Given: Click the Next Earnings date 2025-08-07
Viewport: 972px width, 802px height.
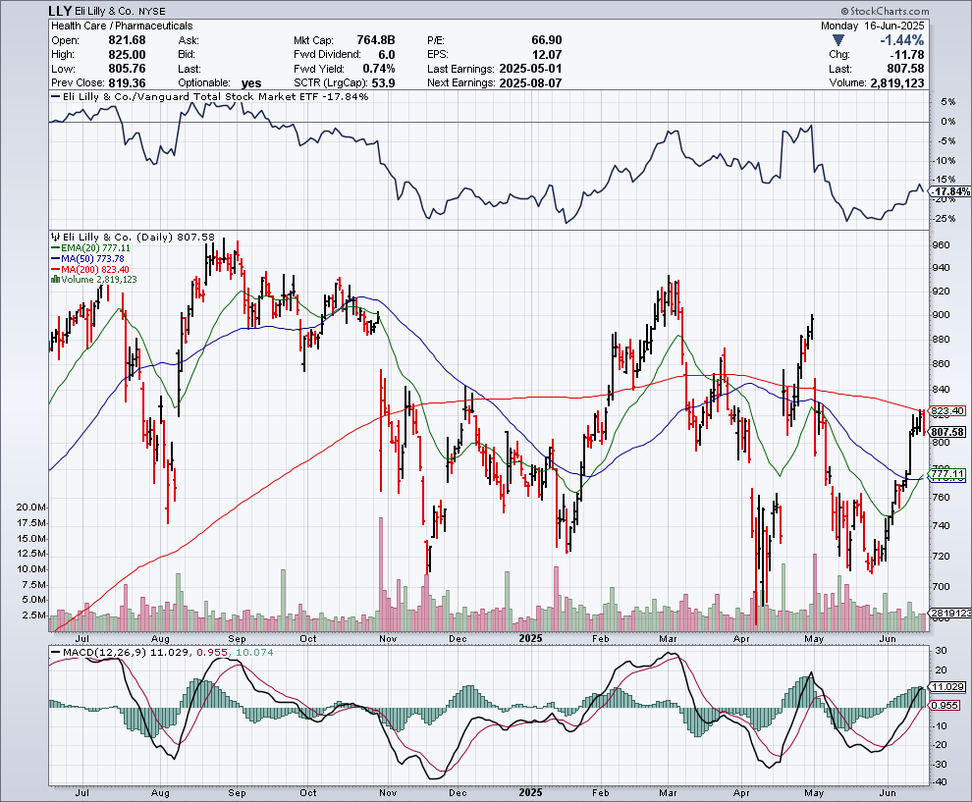Looking at the screenshot, I should coord(530,83).
